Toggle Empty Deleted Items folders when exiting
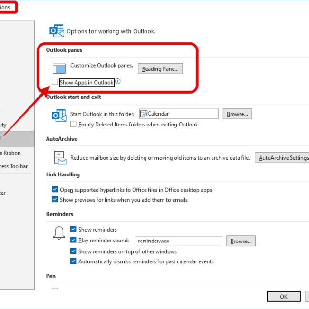Image resolution: width=309 pixels, height=309 pixels. pyautogui.click(x=73, y=124)
